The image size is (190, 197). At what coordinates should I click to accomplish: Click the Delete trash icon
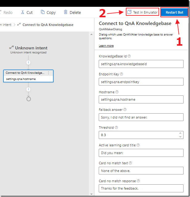click(65, 12)
